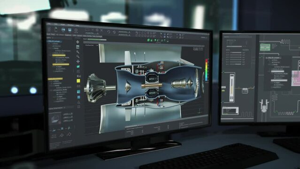This screenshot has height=169, width=300.
Task: Click the rainbow color legend scale
Action: (x=207, y=70)
